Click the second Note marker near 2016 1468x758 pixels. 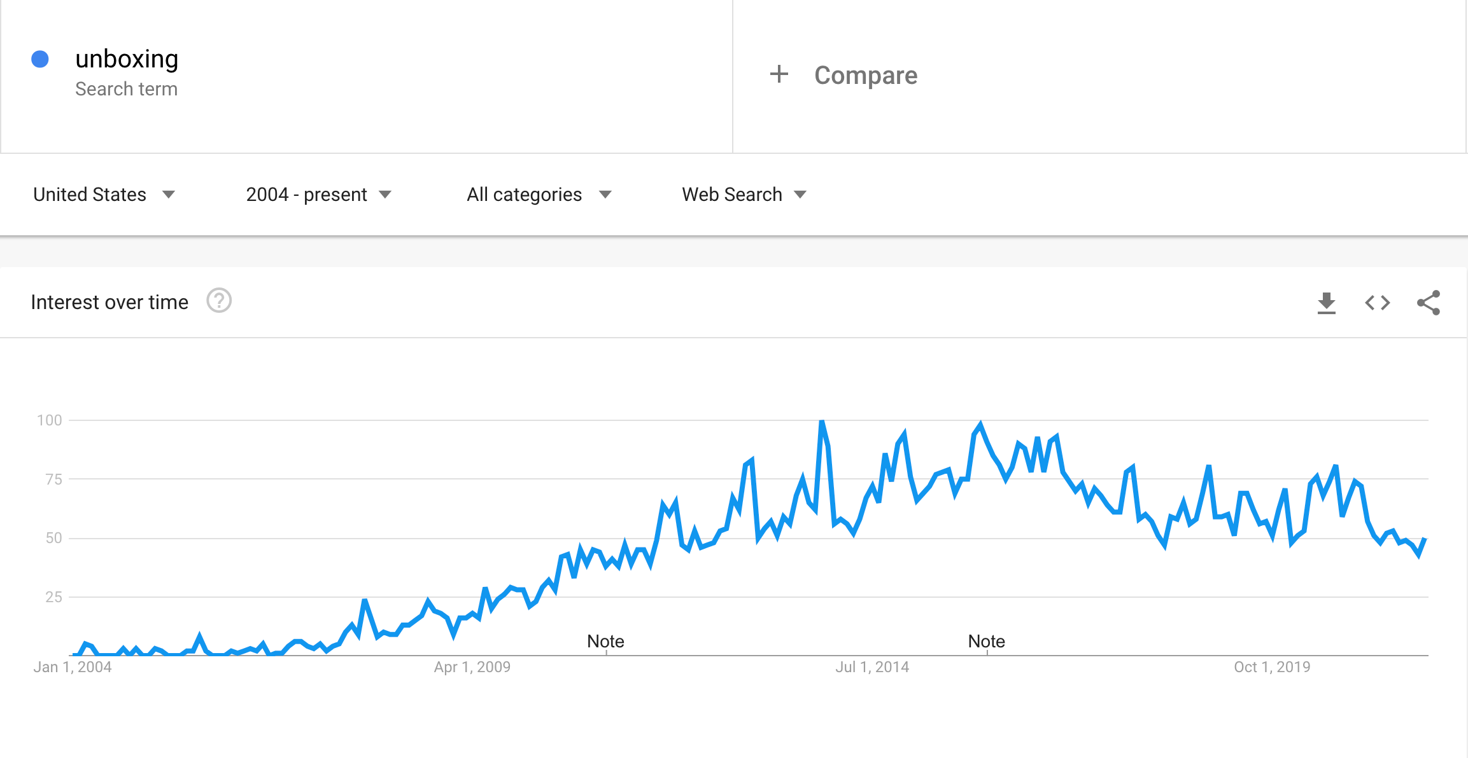pos(986,641)
